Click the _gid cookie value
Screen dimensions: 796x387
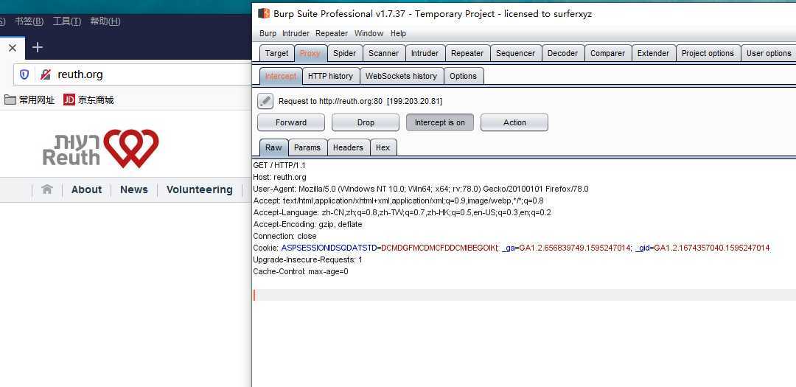[712, 248]
